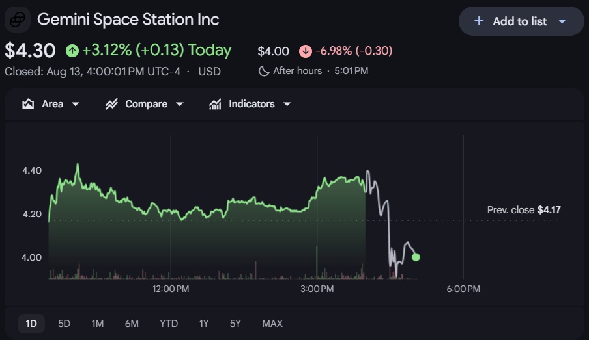The height and width of the screenshot is (340, 589).
Task: Open the Area dropdown arrow
Action: (x=76, y=104)
